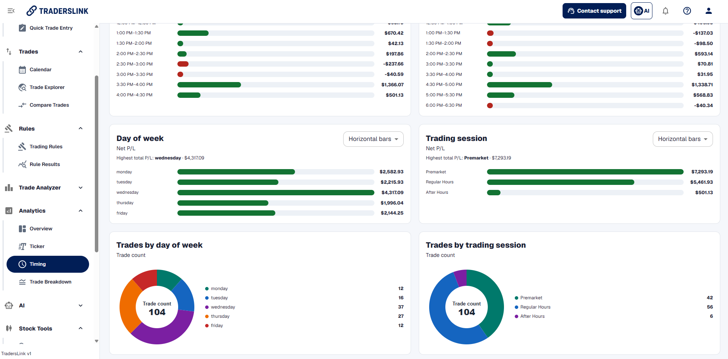Screen dimensions: 728x359
Task: Collapse the Analytics section chevron
Action: (81, 211)
